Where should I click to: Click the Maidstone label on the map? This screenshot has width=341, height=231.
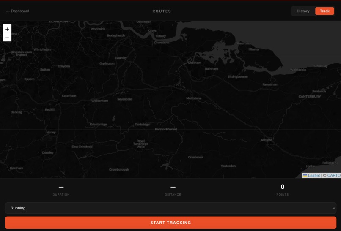[194, 98]
